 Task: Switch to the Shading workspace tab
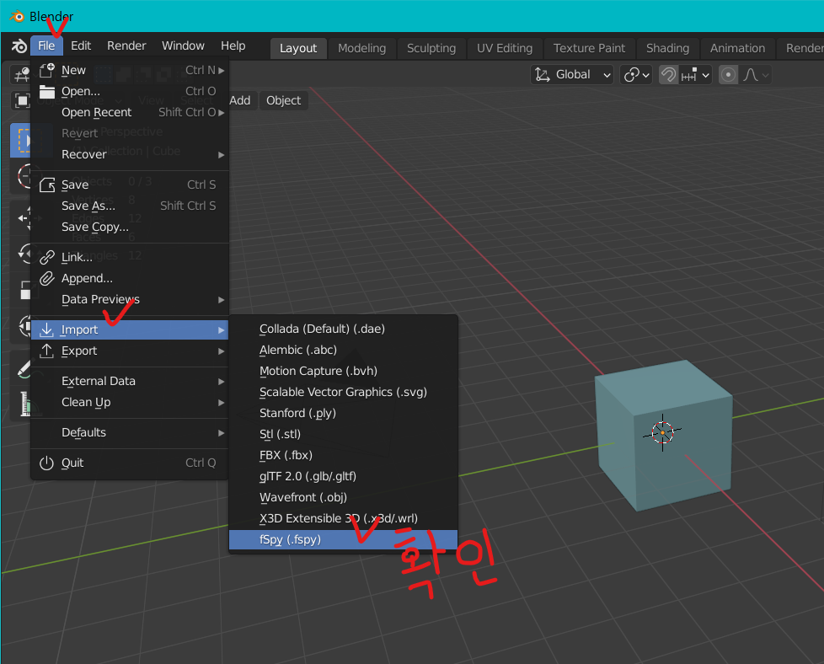coord(667,48)
